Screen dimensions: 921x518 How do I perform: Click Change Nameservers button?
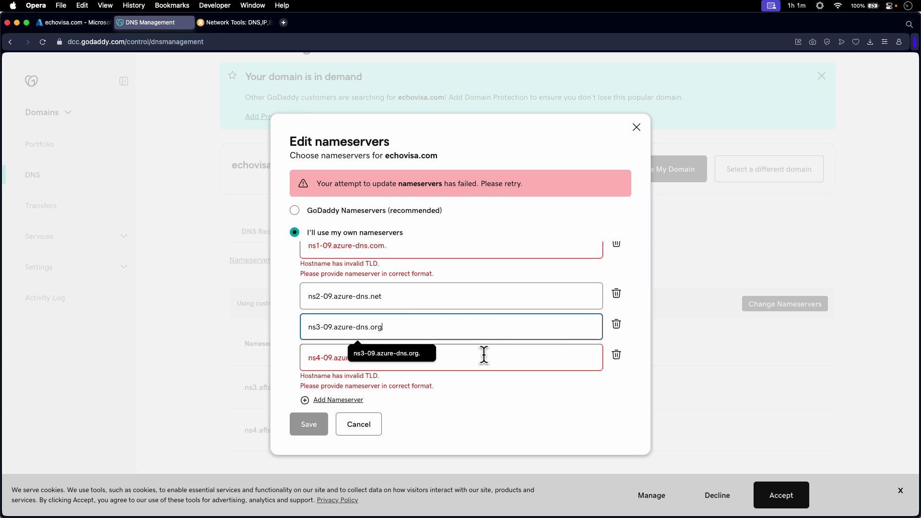(785, 304)
